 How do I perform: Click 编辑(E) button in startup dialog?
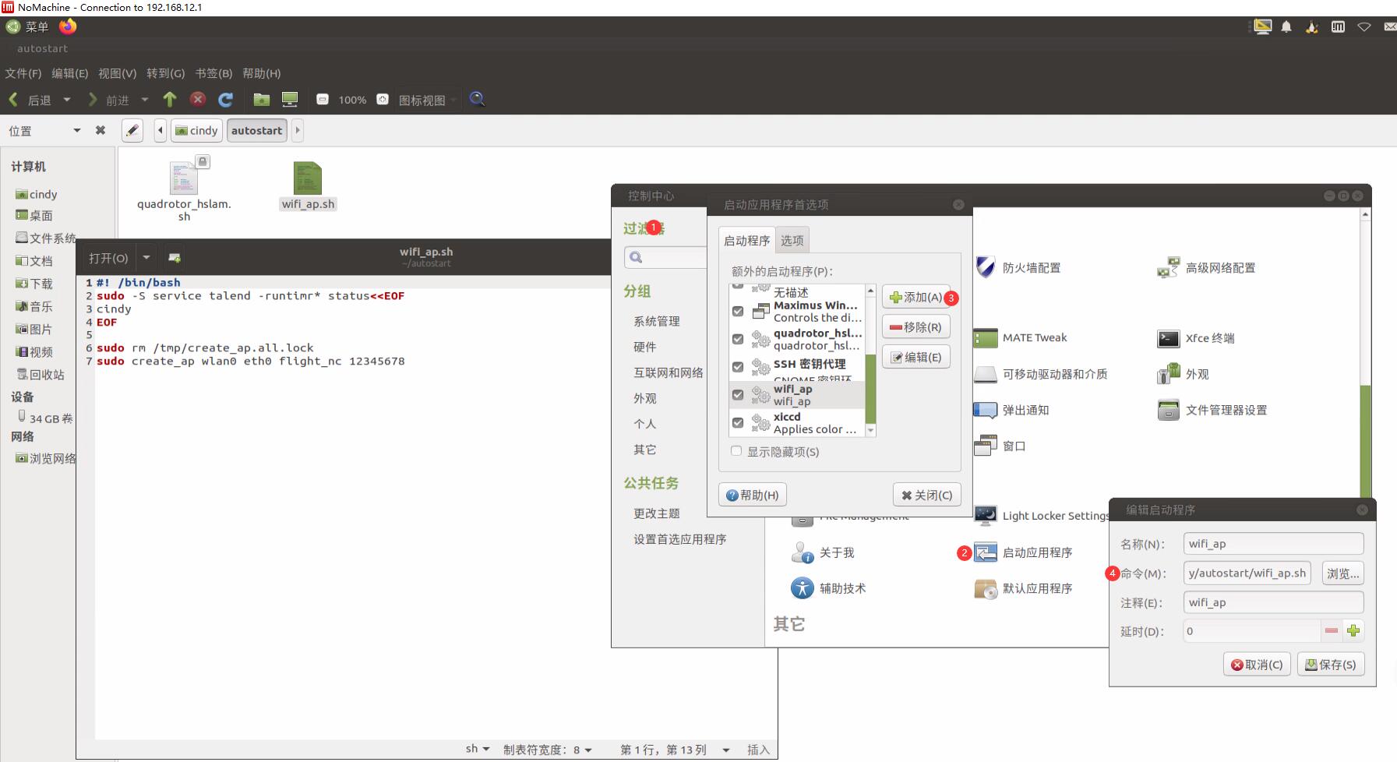(916, 357)
